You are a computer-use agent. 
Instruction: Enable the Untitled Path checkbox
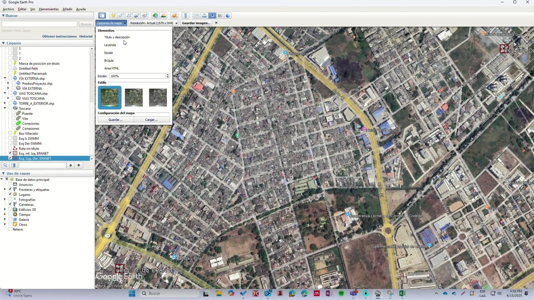(10, 68)
